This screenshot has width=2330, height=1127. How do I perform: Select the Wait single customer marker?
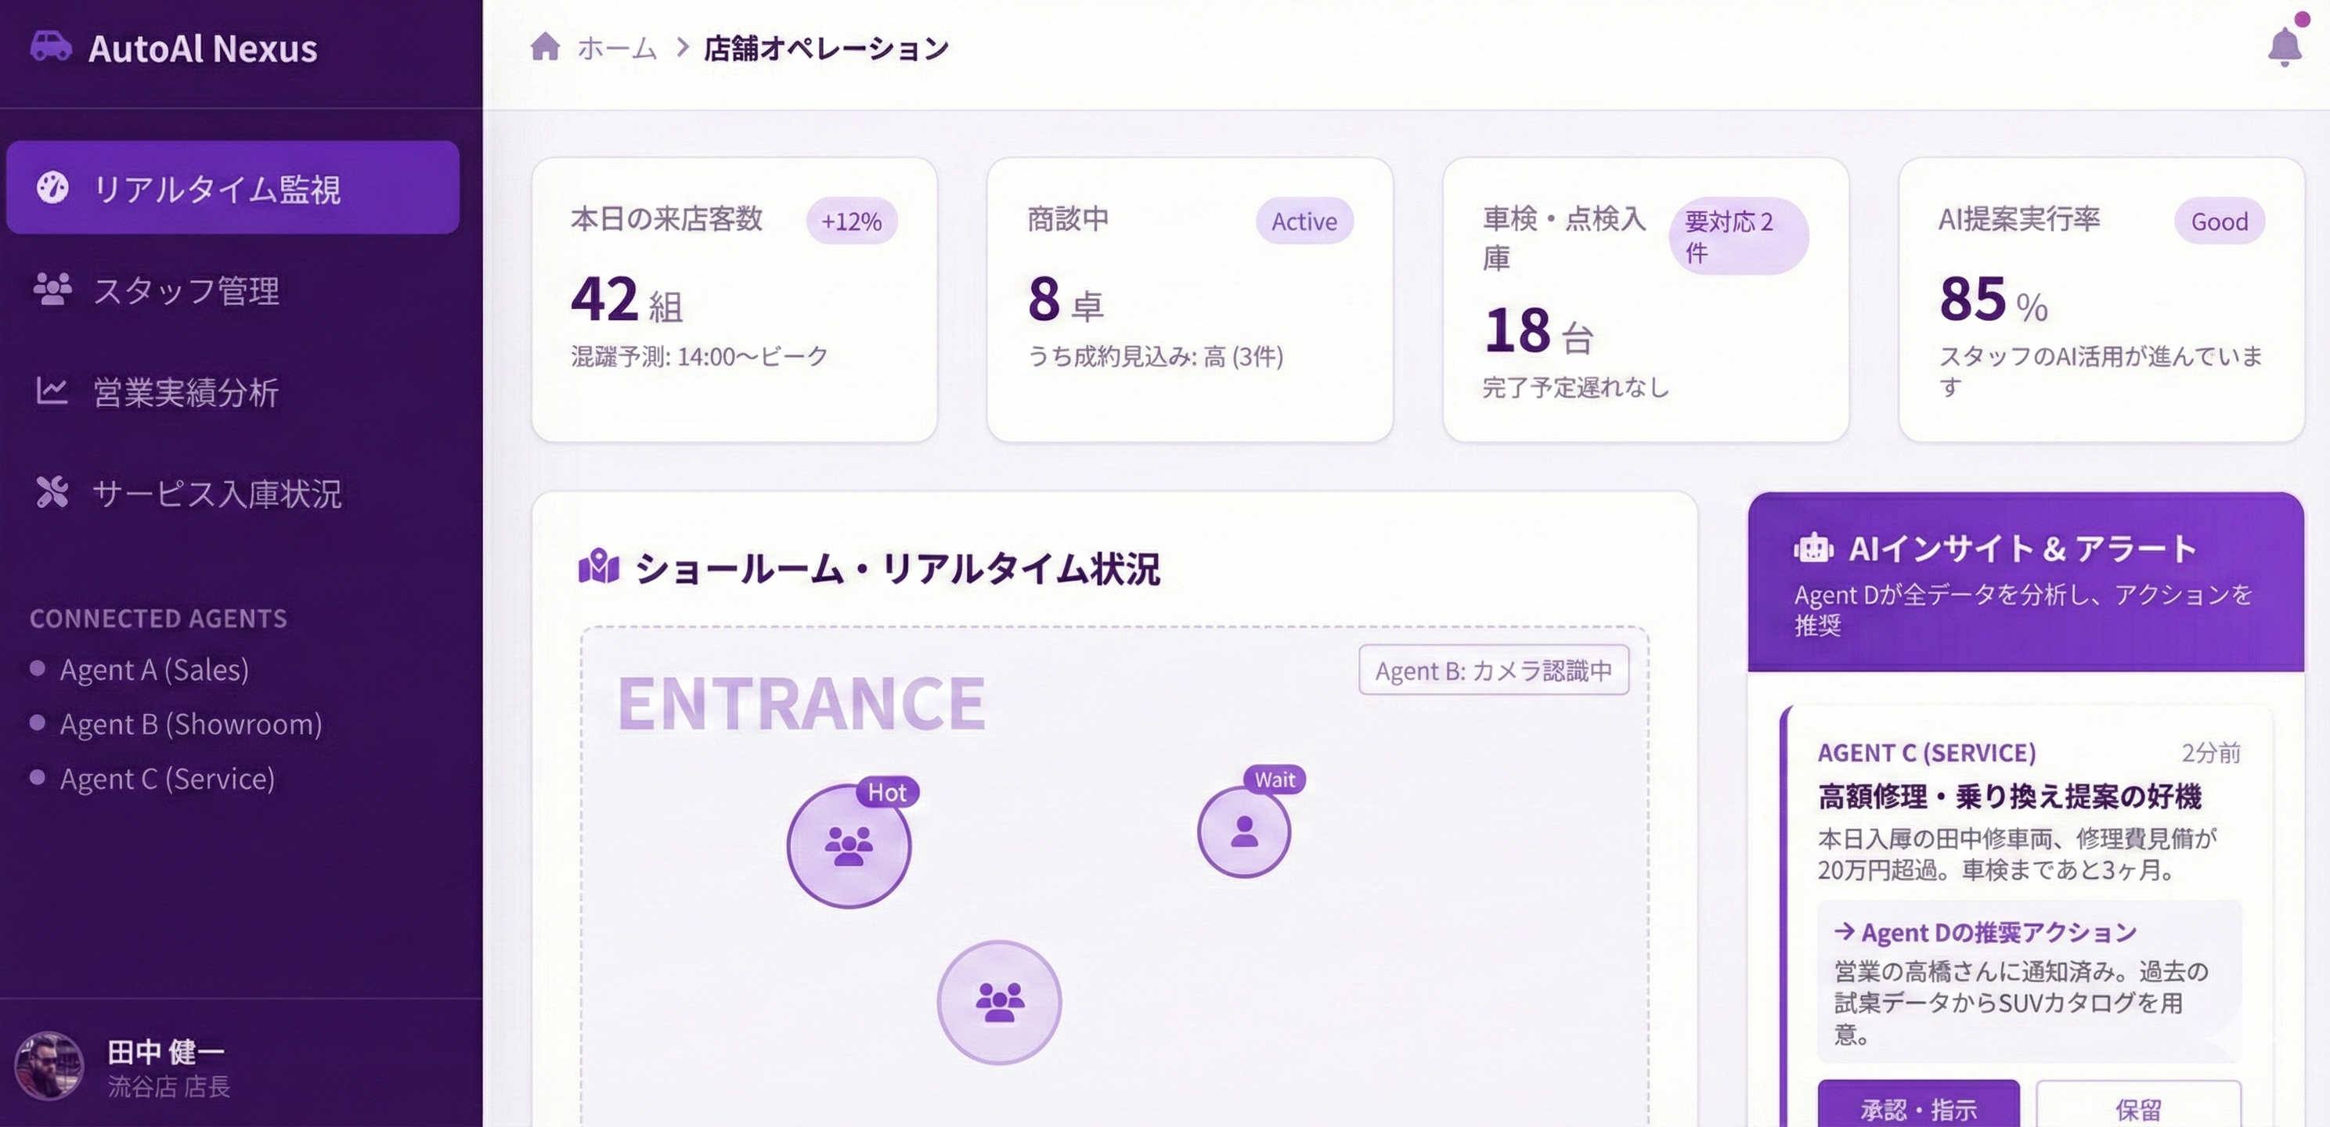coord(1244,831)
